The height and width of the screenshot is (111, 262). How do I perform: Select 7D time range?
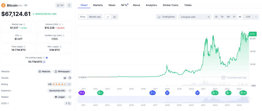222,17
